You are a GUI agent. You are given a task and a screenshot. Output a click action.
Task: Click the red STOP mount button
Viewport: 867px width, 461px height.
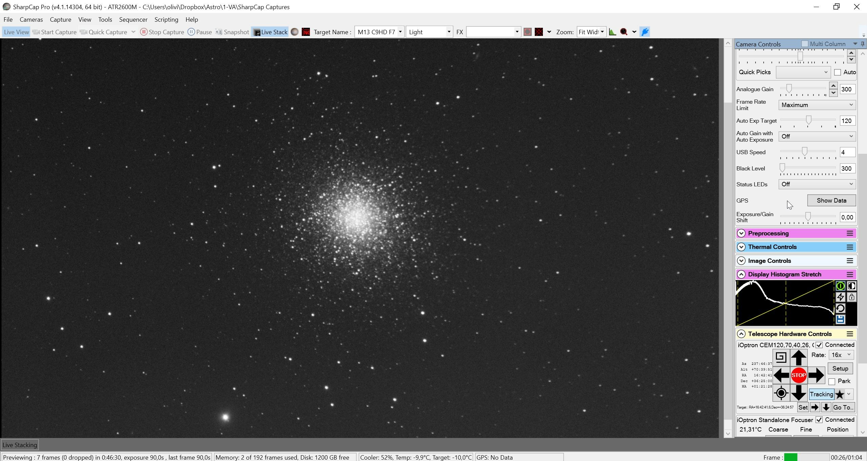pos(798,375)
